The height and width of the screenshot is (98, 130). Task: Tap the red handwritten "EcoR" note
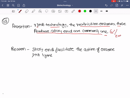tap(118, 36)
